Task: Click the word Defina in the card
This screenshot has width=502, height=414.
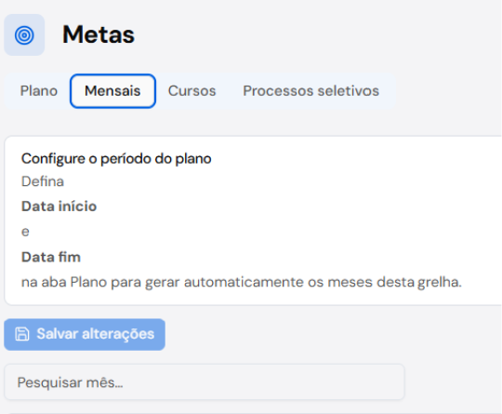Action: coord(43,181)
